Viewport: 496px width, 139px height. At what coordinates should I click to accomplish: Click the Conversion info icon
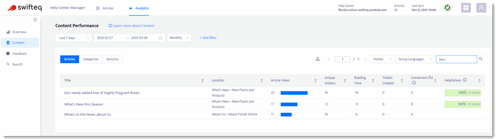[x=414, y=83]
